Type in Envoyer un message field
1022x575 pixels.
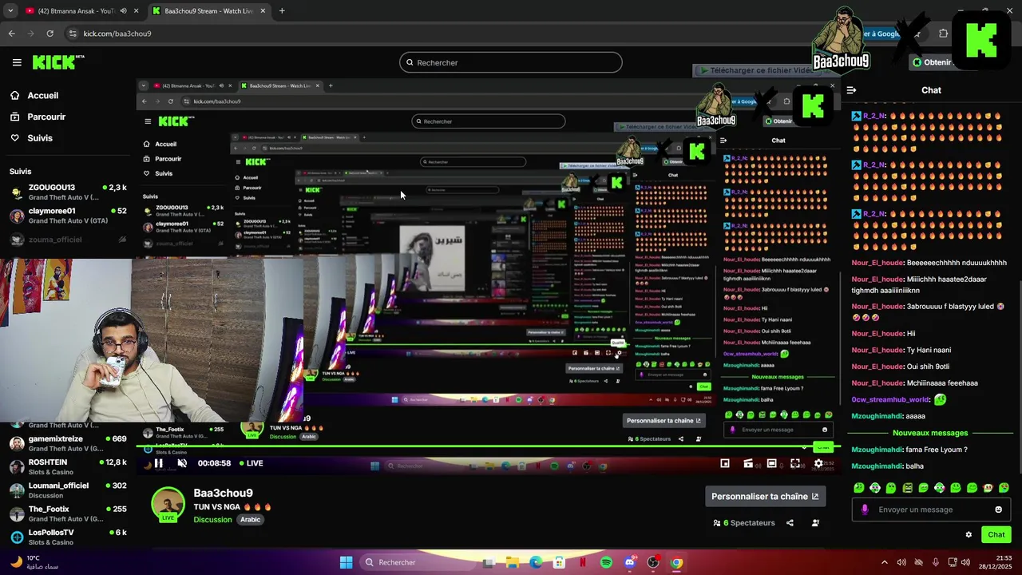[x=930, y=510]
